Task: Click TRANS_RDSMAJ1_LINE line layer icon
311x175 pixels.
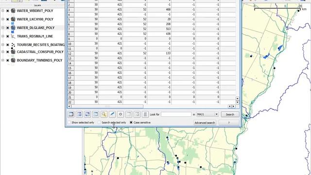Action: [13, 36]
